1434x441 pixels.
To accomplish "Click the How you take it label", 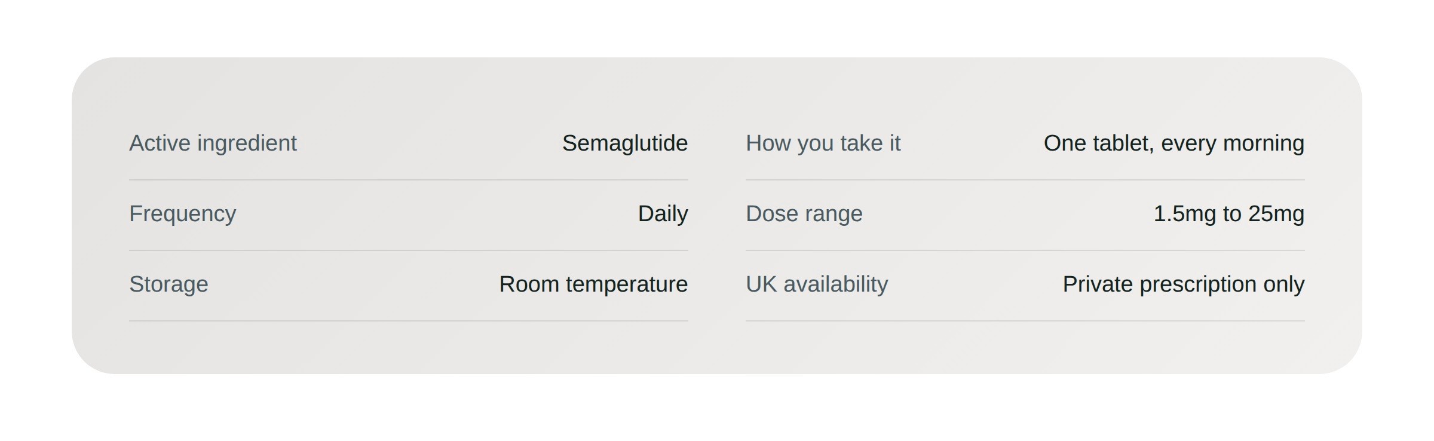I will 823,143.
